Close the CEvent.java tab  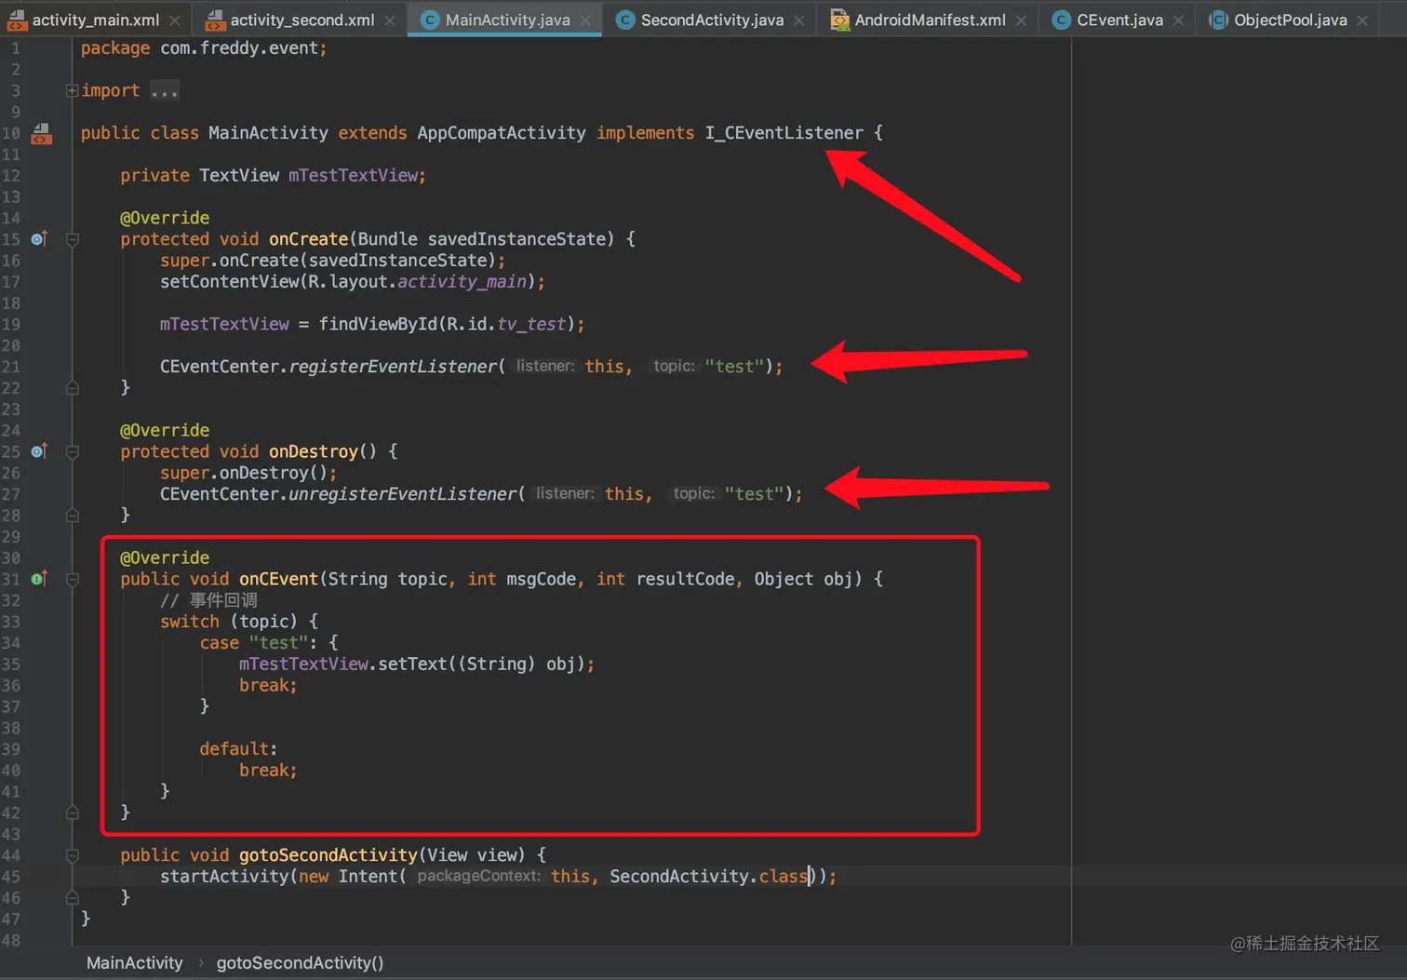pos(1178,20)
